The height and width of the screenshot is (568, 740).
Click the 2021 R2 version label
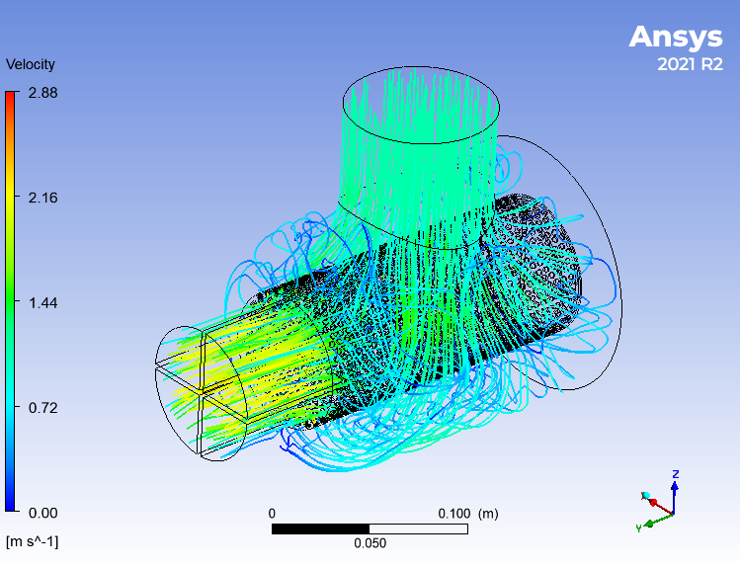[x=690, y=65]
